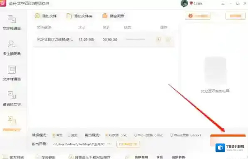
Task: Open the 官方网站 link at the bottom
Action: click(x=13, y=157)
